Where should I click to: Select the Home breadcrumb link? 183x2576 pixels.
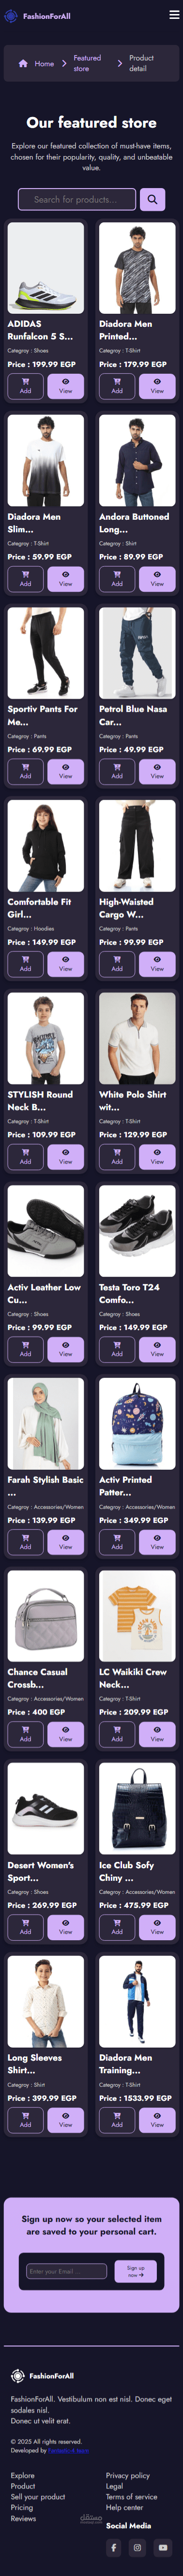(44, 63)
